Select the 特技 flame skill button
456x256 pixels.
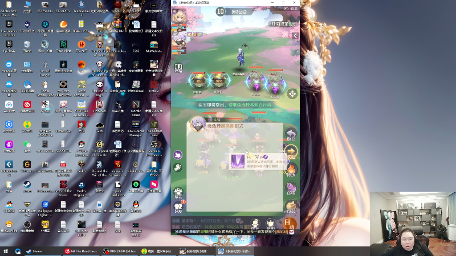[x=291, y=170]
